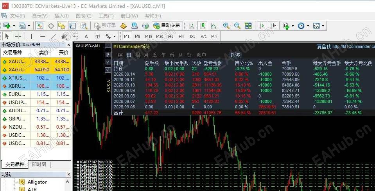Toggle the Market Watch window icon
Image resolution: width=375 pixels, height=191 pixels.
40,26
